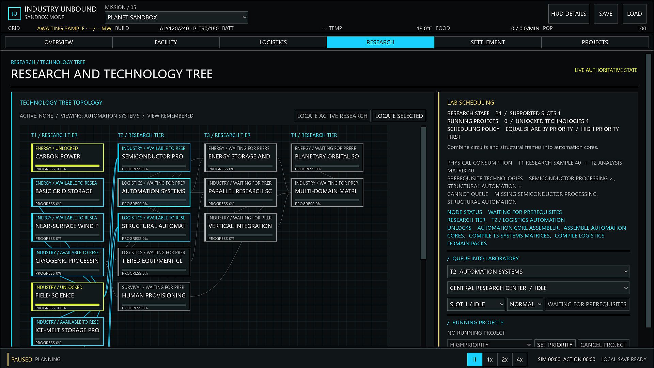Viewport: 654px width, 368px height.
Task: Select the Structural Automation node
Action: [x=154, y=227]
